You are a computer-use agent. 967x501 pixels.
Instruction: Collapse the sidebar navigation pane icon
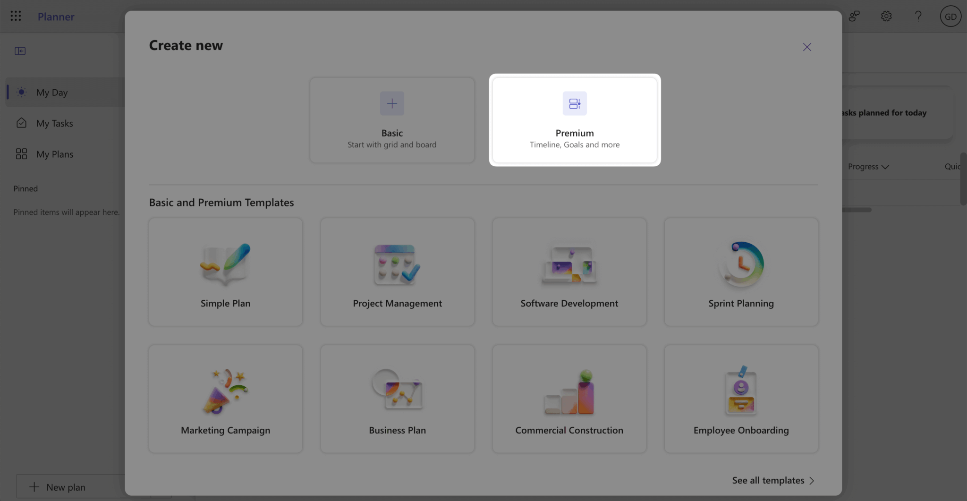click(20, 51)
